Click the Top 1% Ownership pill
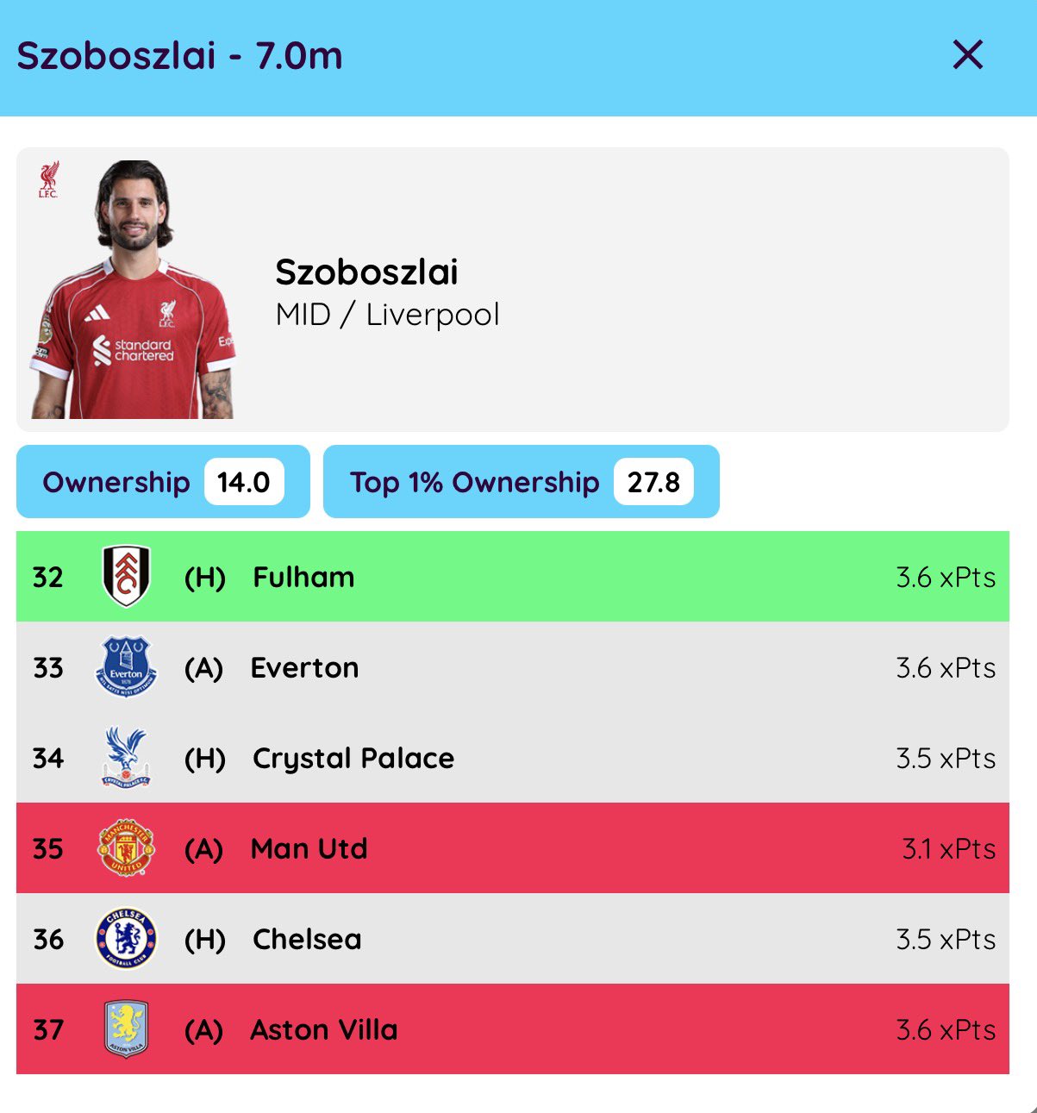The height and width of the screenshot is (1113, 1037). click(521, 482)
